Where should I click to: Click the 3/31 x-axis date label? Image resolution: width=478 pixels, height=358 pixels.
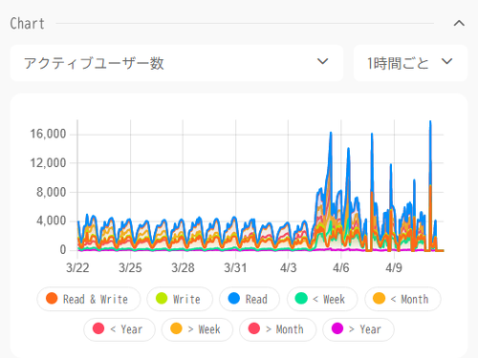click(x=235, y=267)
